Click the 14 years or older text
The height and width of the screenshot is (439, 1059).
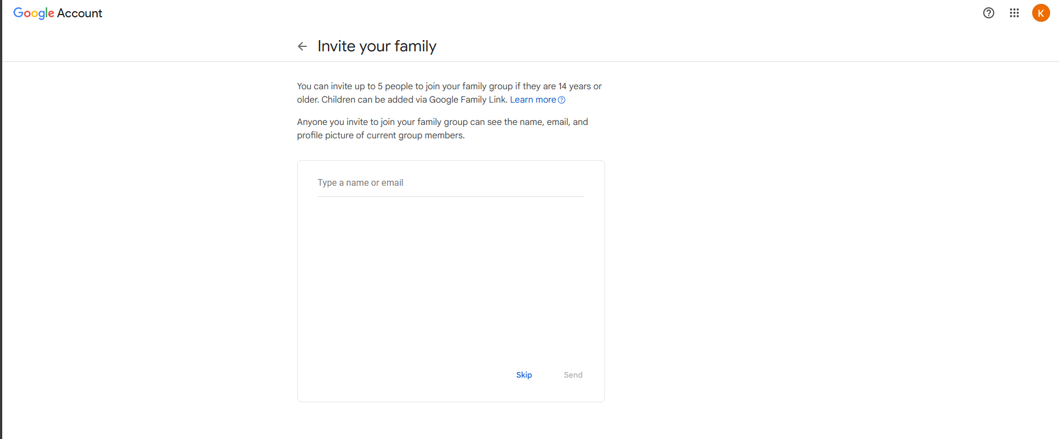click(580, 86)
